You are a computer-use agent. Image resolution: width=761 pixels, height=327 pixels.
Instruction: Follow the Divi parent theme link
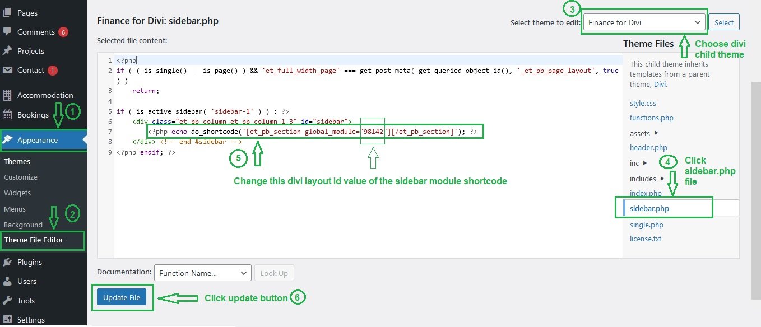click(x=660, y=84)
